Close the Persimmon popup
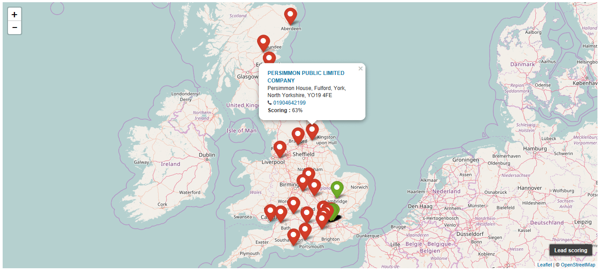 pyautogui.click(x=360, y=68)
